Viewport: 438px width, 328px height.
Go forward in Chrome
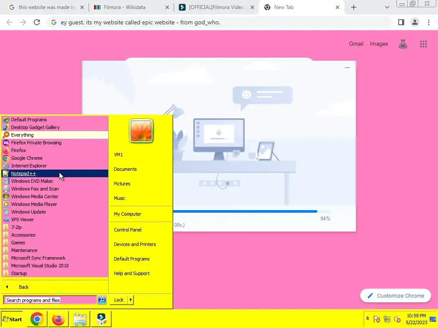(x=23, y=22)
